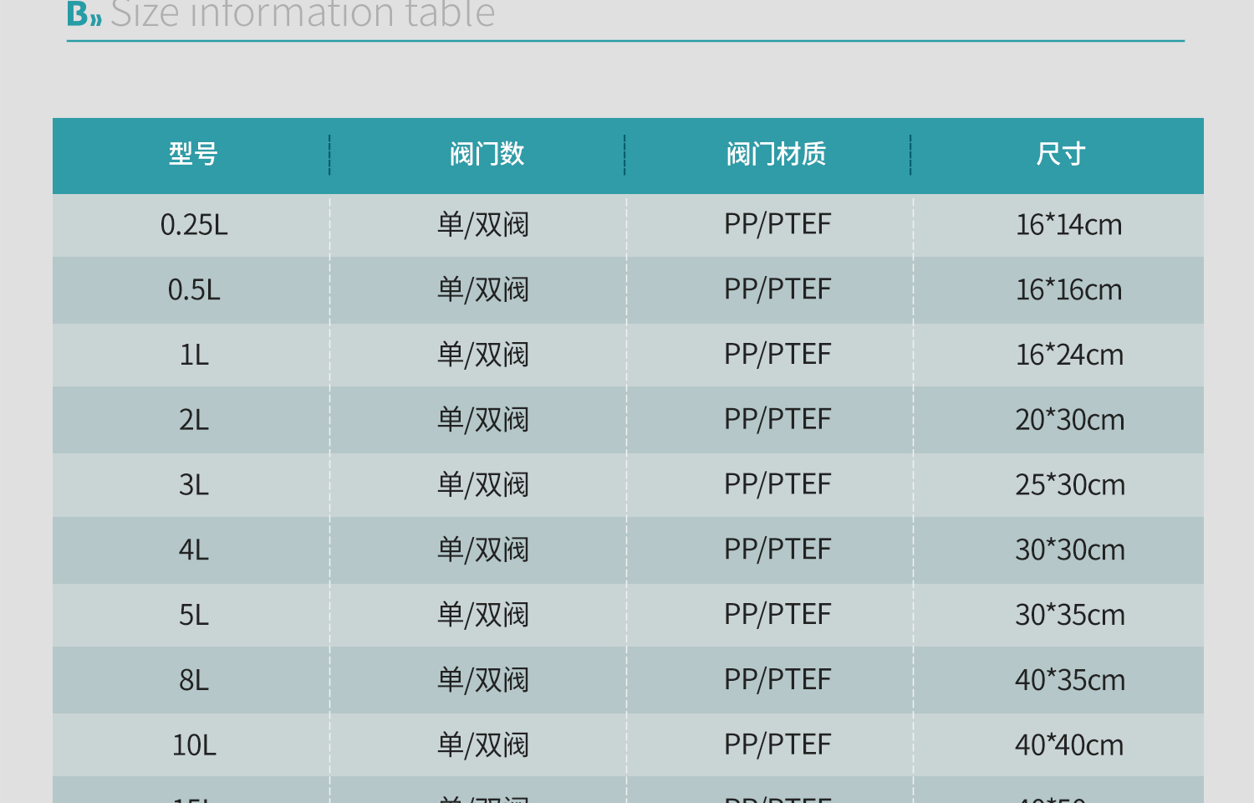Click the teal 型号 header cell

coord(192,155)
